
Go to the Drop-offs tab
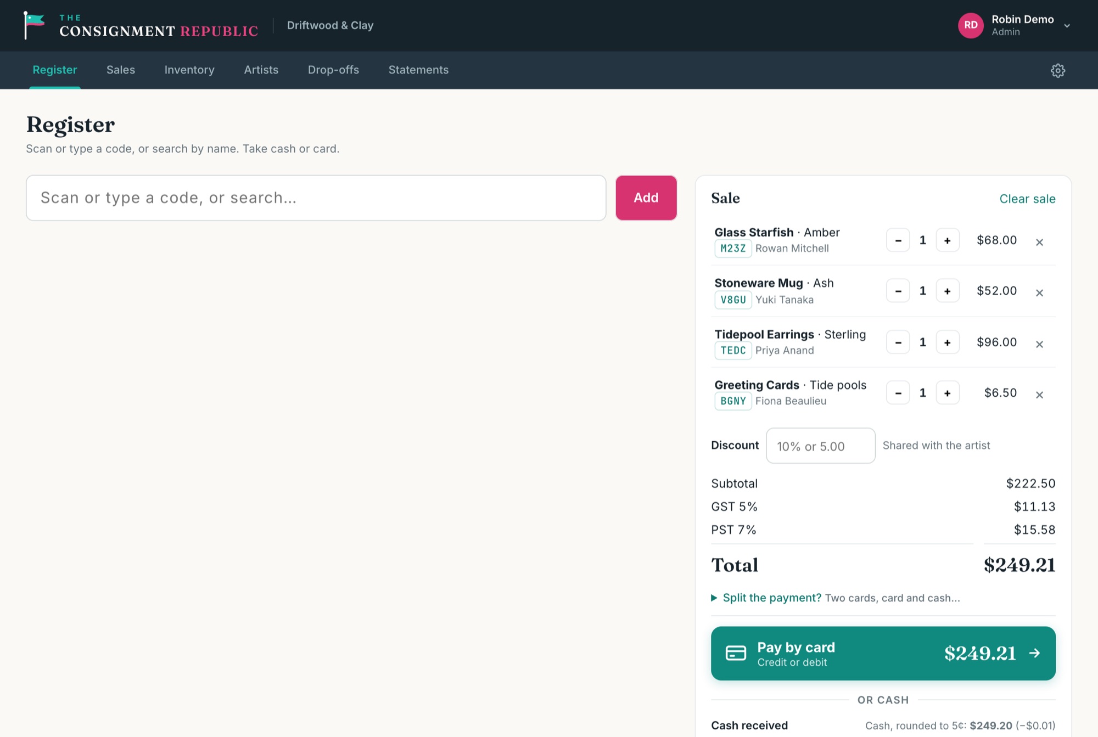(333, 70)
